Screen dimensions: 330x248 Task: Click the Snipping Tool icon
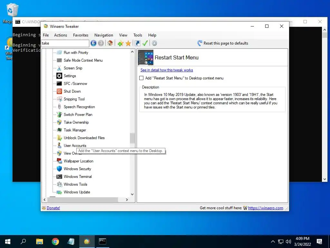pos(59,99)
